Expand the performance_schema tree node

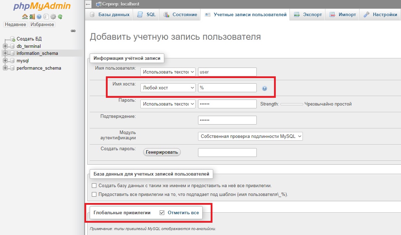(x=5, y=68)
